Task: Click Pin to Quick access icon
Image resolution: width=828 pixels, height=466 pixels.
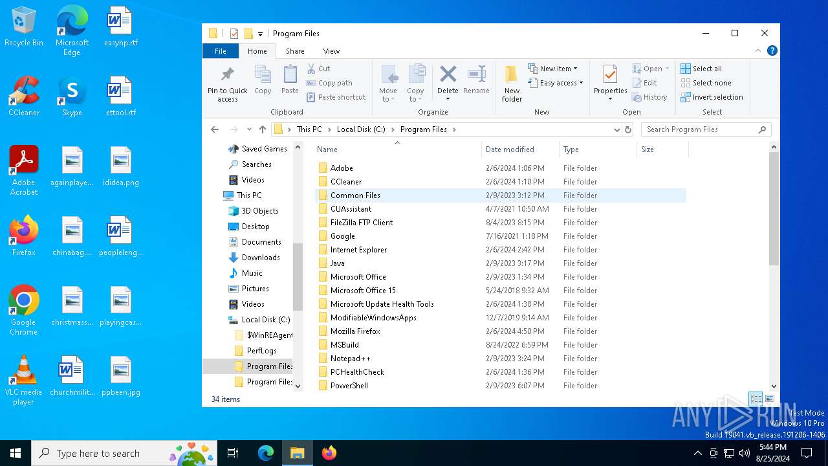Action: (x=227, y=74)
